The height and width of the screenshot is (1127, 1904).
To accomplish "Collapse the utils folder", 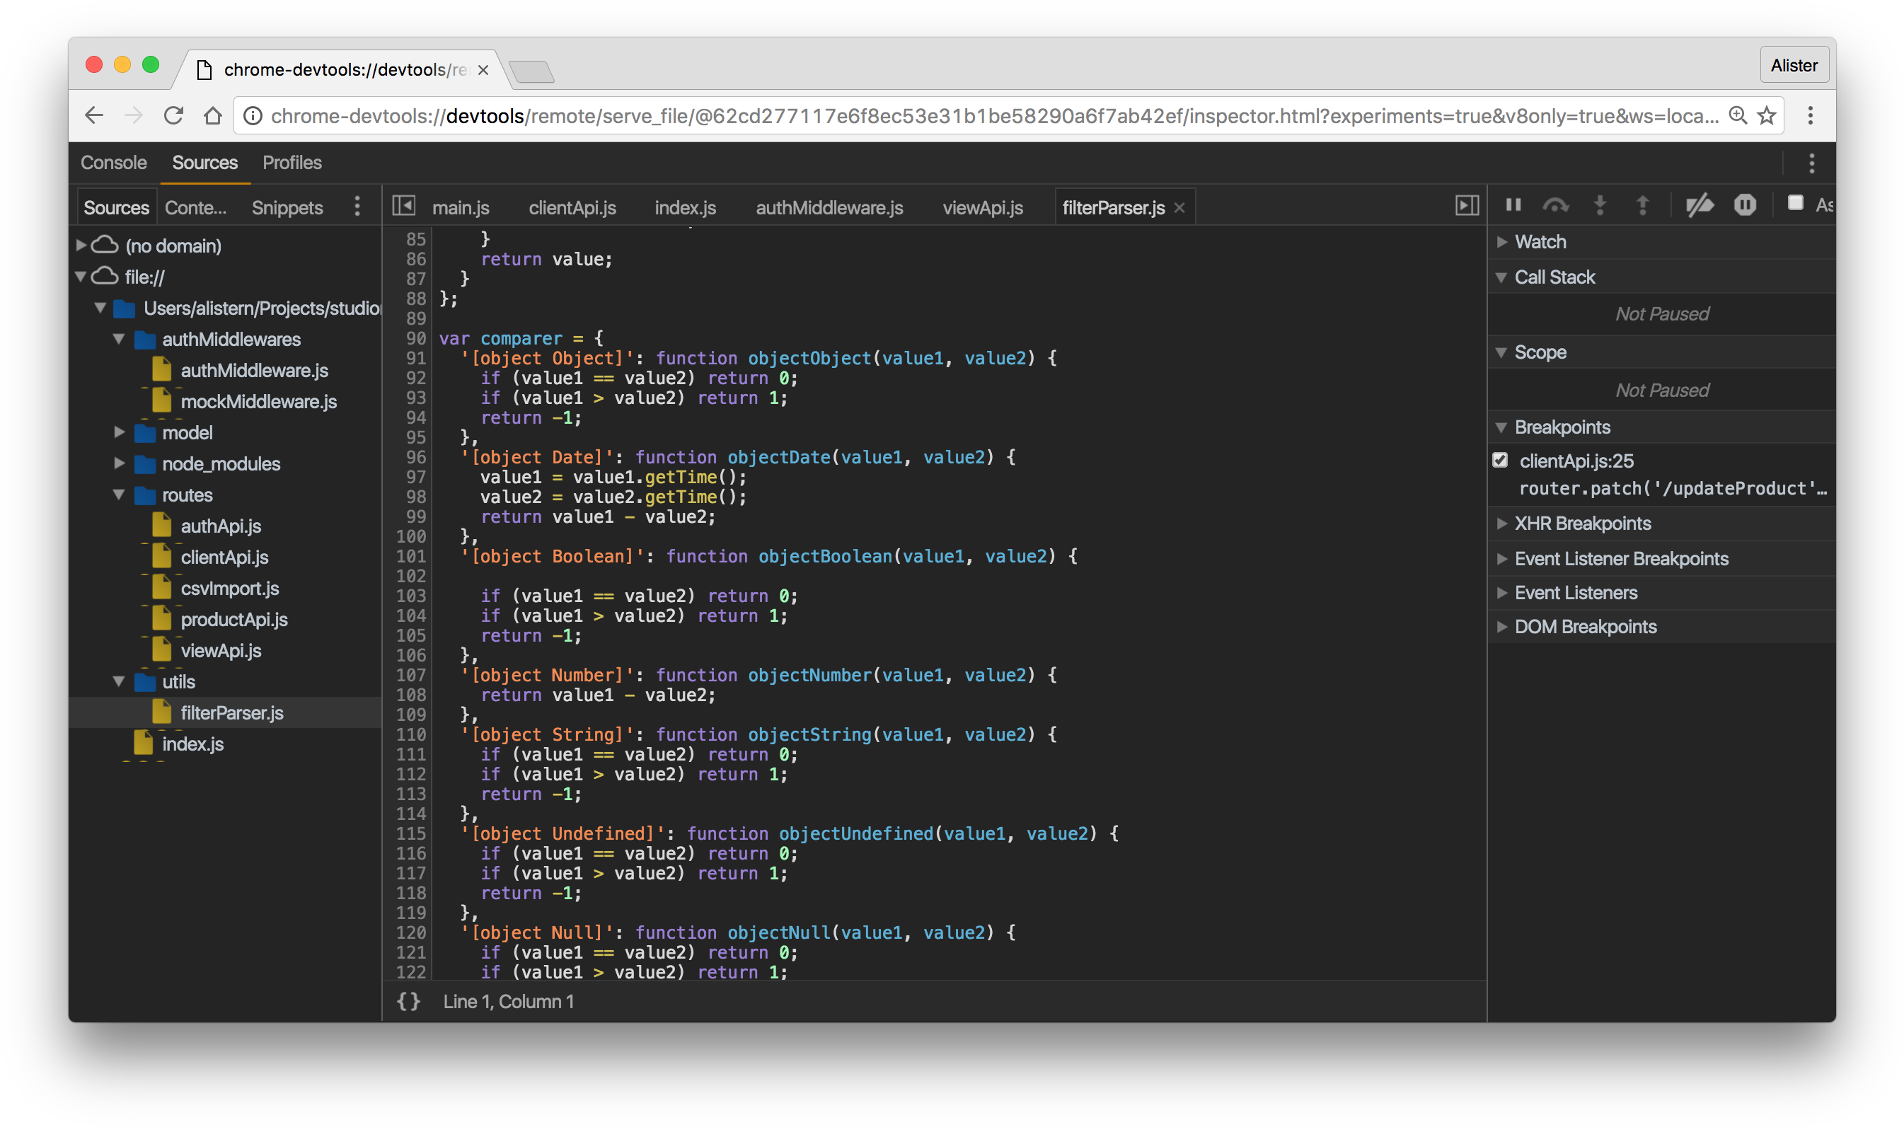I will pos(118,681).
